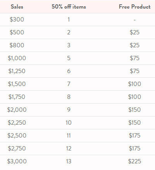Select the $2,000 sales cell
The width and height of the screenshot is (155, 170).
click(17, 110)
